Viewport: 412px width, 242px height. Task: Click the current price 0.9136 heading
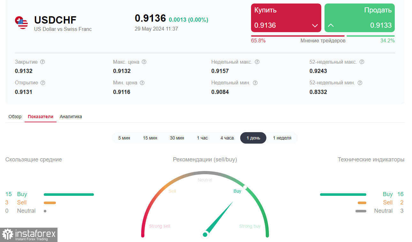[150, 18]
